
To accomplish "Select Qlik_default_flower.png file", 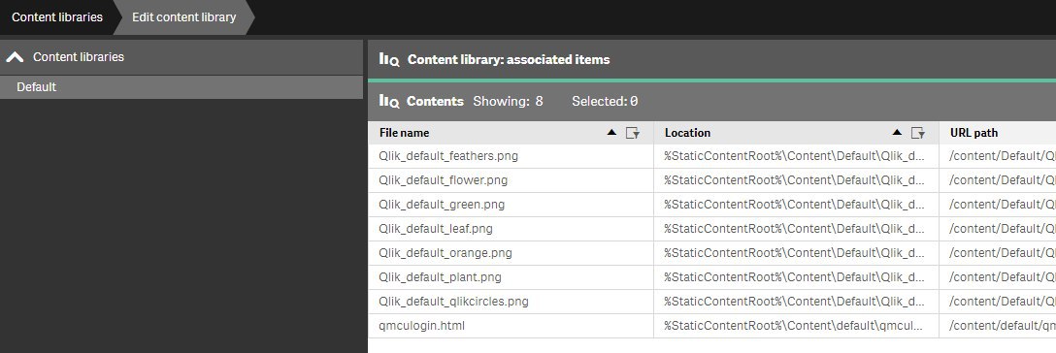I will click(444, 181).
